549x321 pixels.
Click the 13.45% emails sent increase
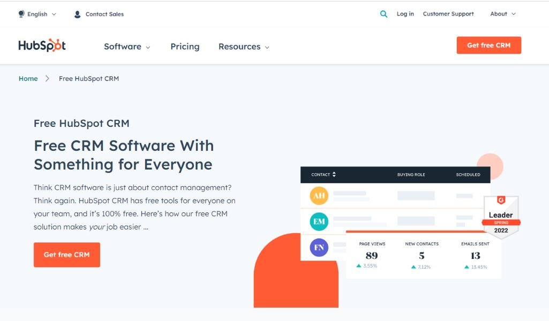click(x=476, y=267)
